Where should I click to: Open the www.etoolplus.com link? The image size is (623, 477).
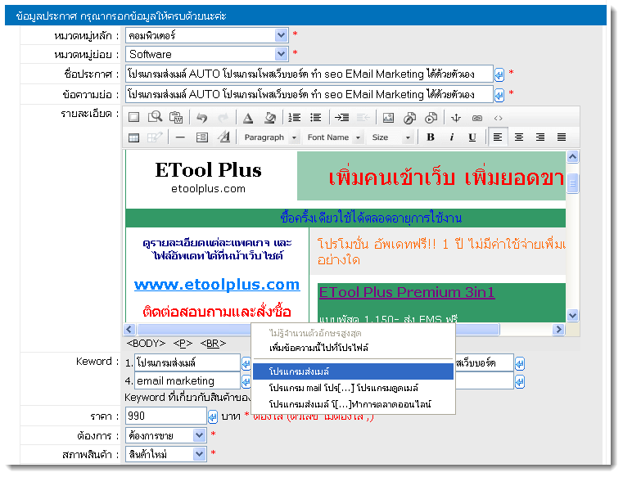point(217,285)
